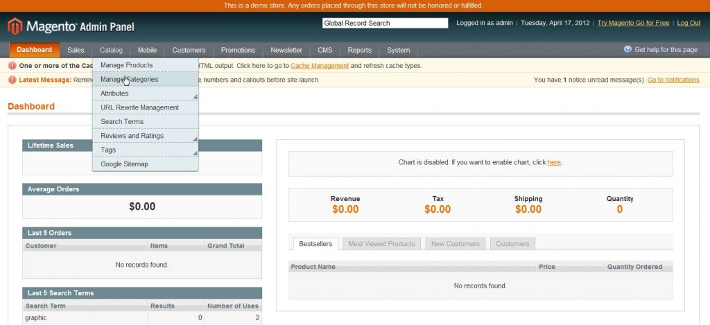Follow the Cache Management link

point(320,66)
